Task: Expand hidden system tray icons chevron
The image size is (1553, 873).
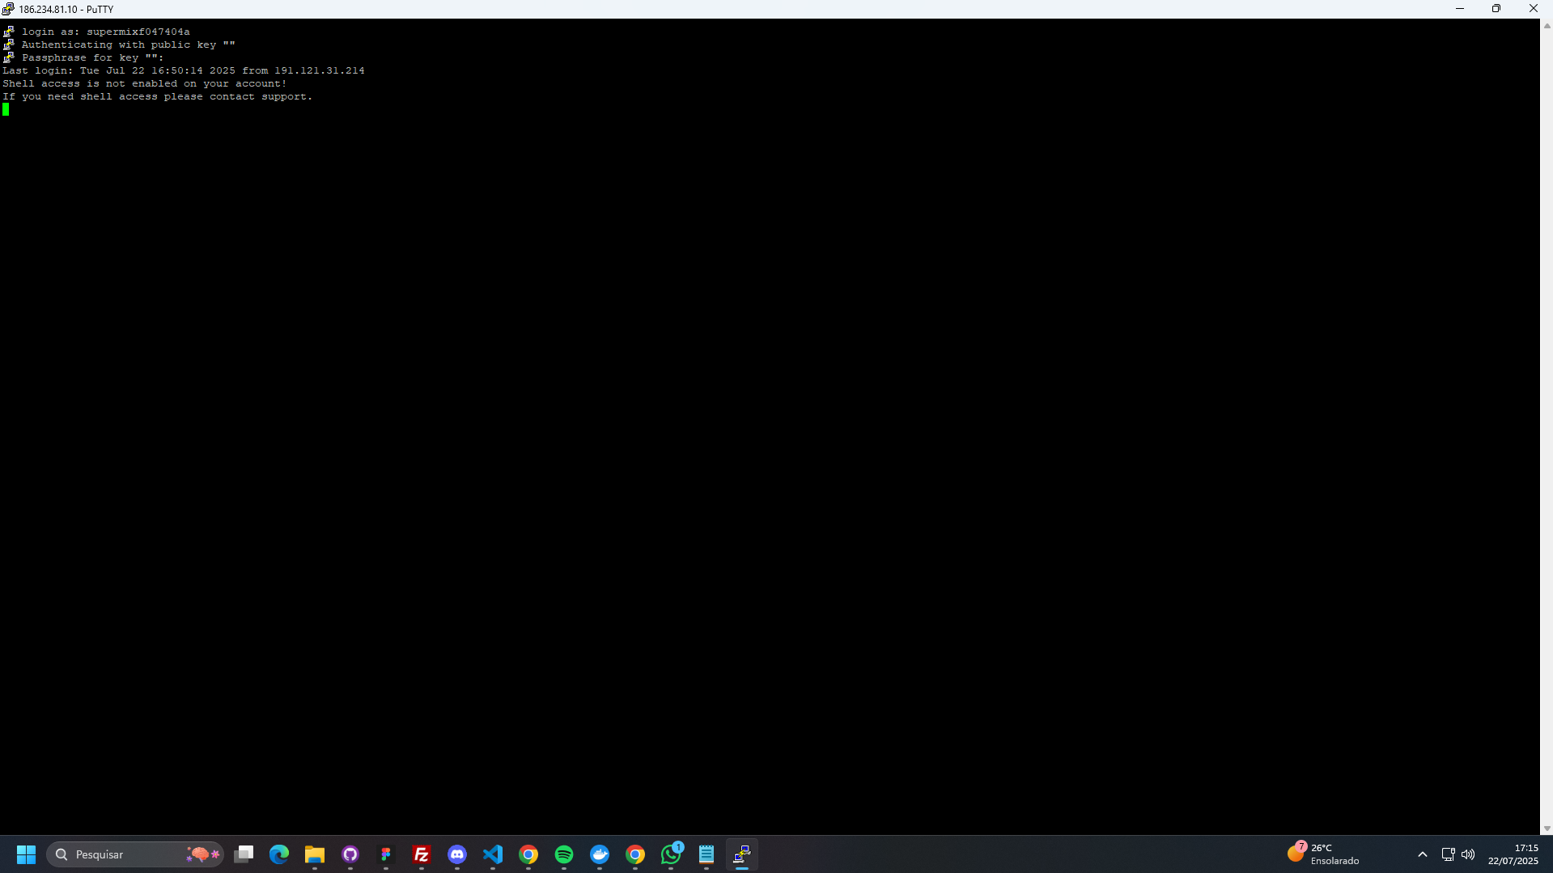Action: click(x=1423, y=854)
